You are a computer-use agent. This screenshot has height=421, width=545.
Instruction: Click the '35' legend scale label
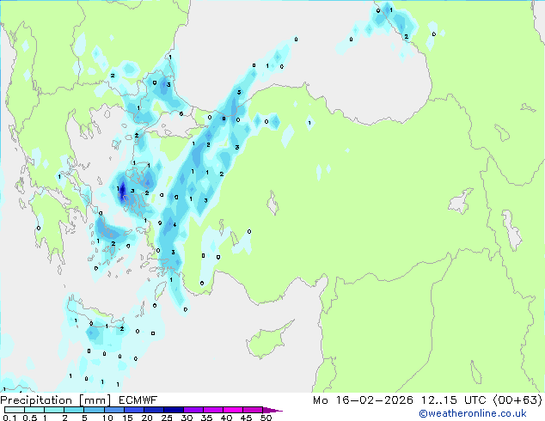point(207,418)
